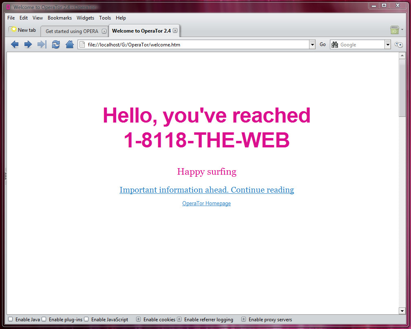Viewport: 411px width, 329px height.
Task: Open the Tools menu
Action: (105, 18)
